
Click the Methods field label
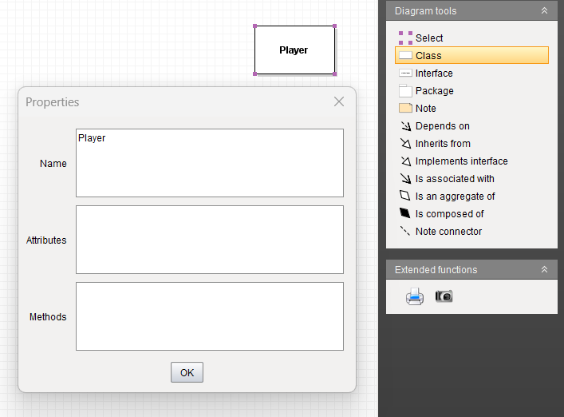(48, 317)
